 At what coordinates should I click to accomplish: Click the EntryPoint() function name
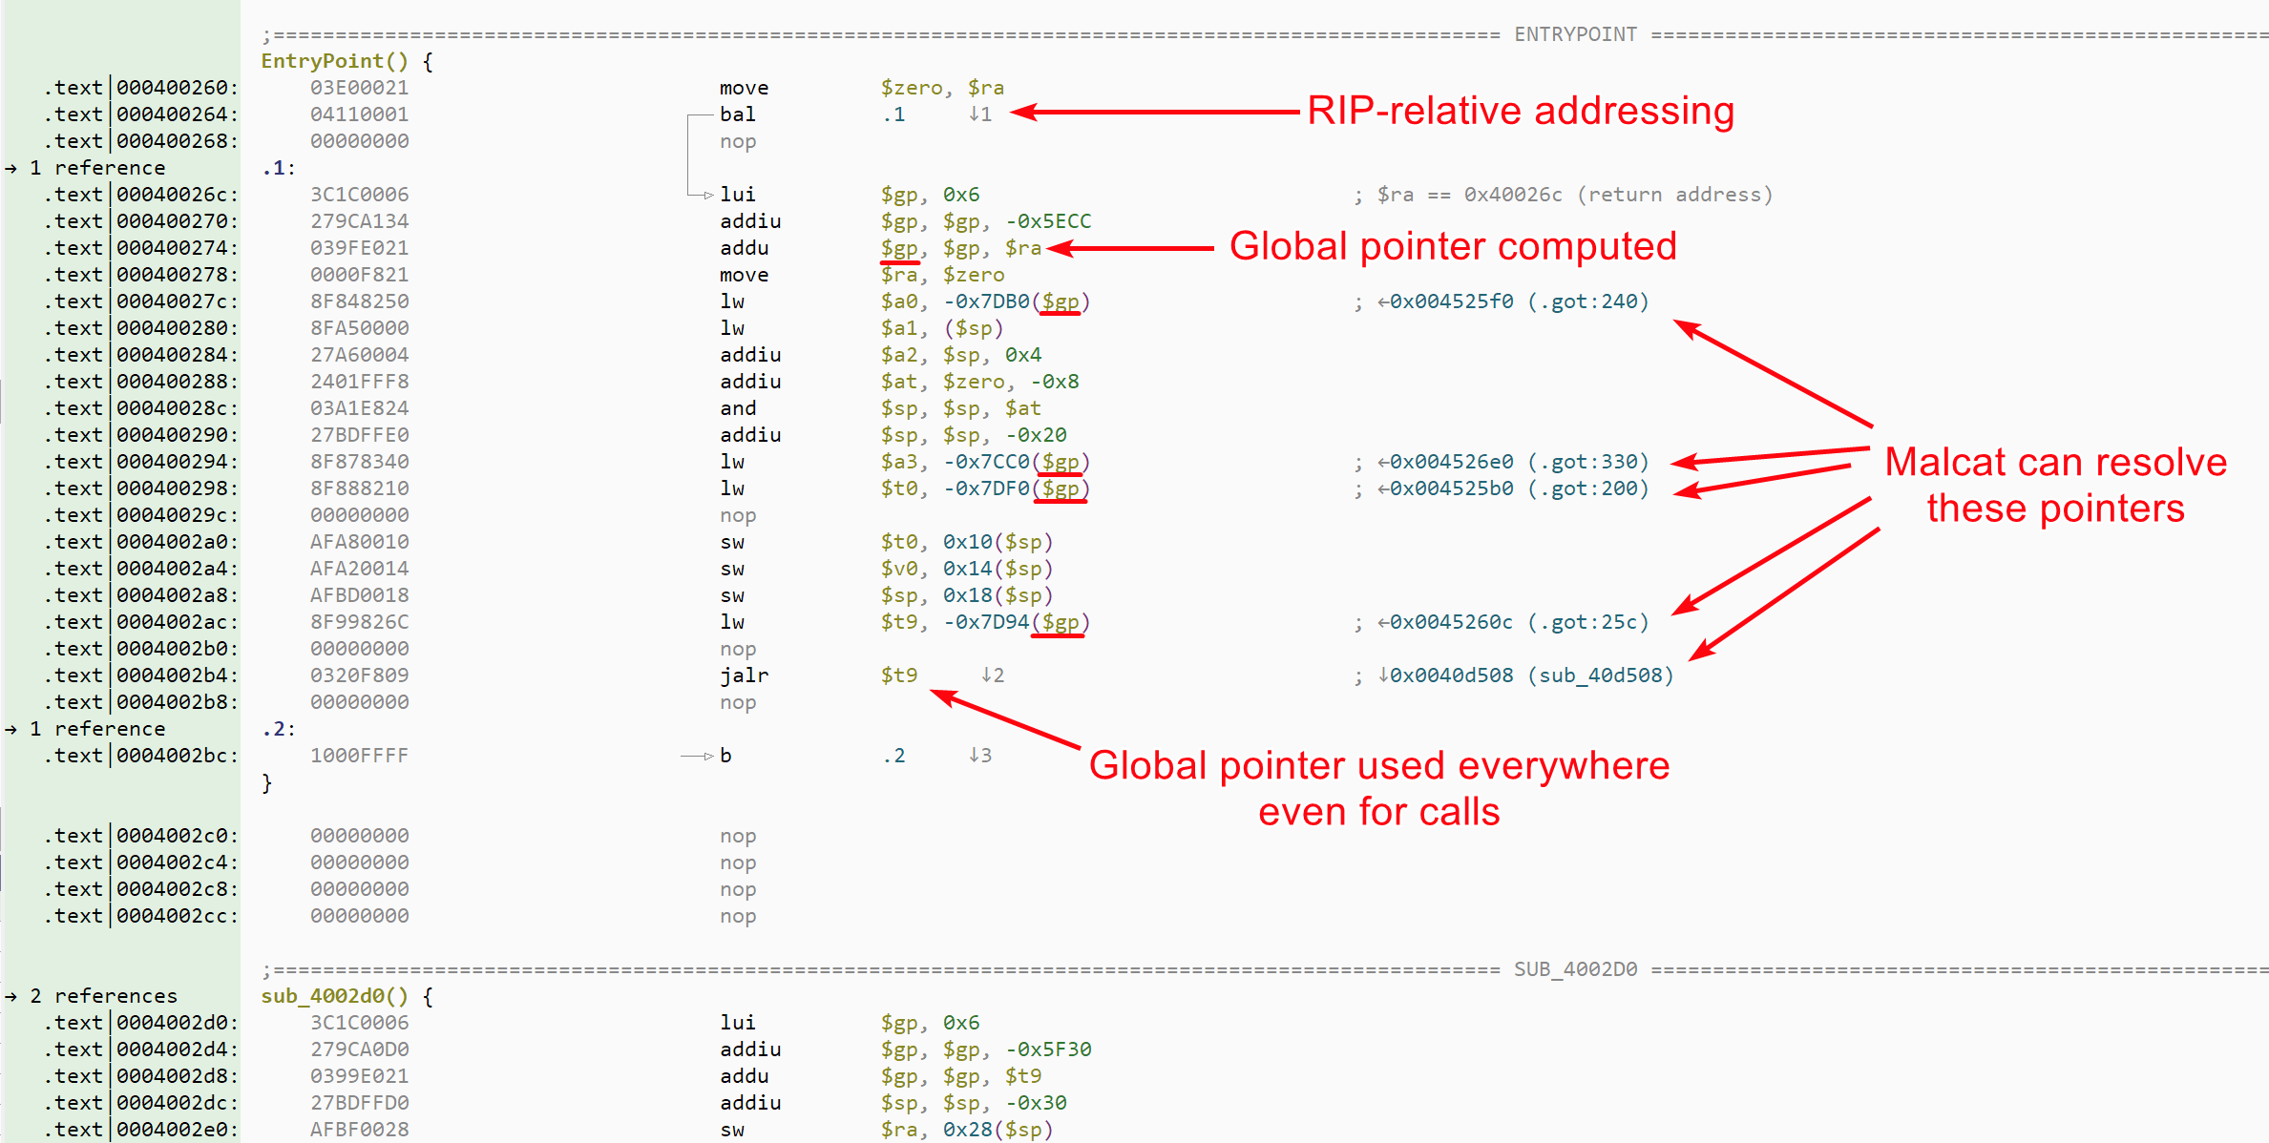(x=335, y=61)
